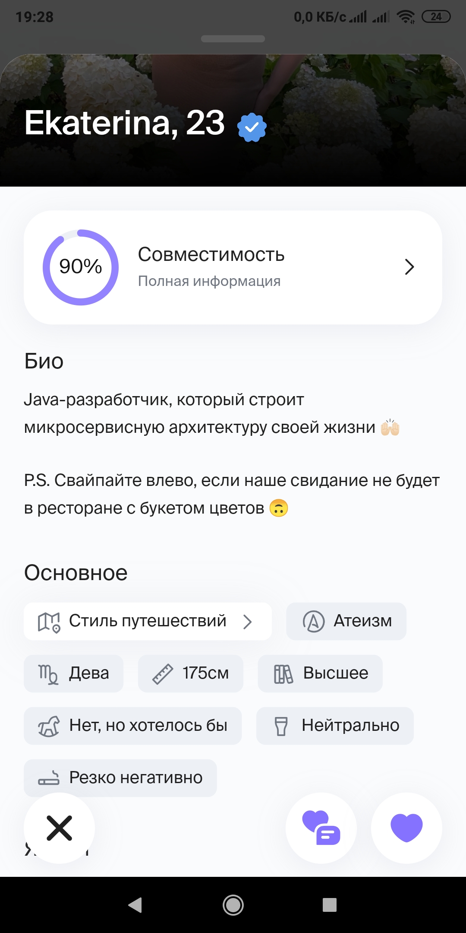Image resolution: width=466 pixels, height=933 pixels.
Task: Tap the ruler icon beside 175см
Action: (x=163, y=674)
